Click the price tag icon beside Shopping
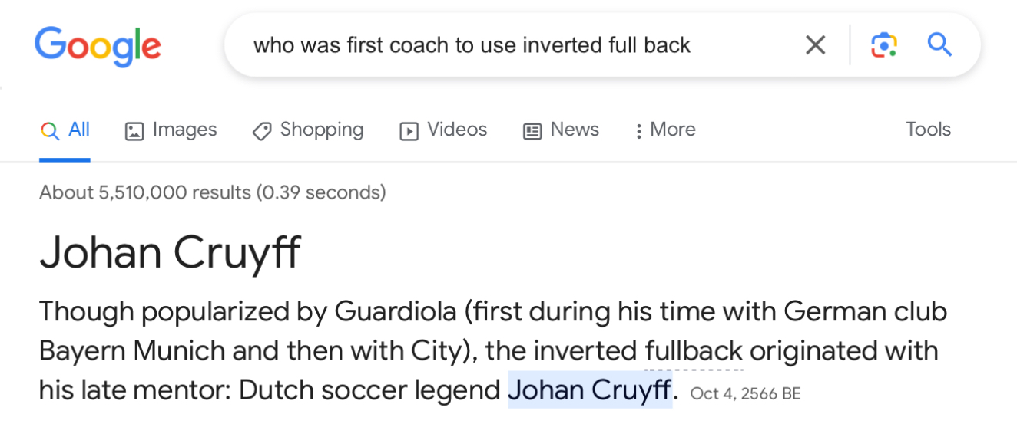The height and width of the screenshot is (437, 1017). coord(262,131)
